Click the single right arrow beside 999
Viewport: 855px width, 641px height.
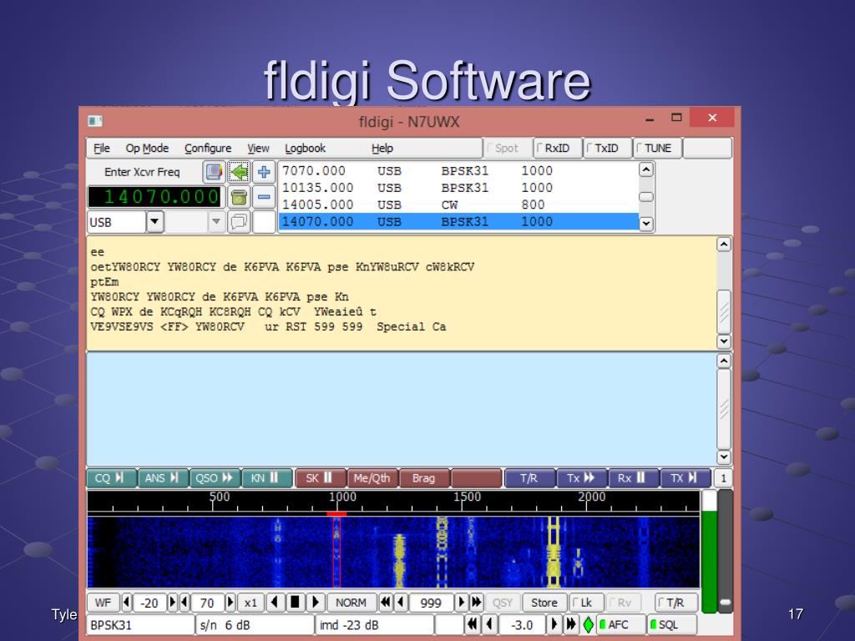click(462, 603)
